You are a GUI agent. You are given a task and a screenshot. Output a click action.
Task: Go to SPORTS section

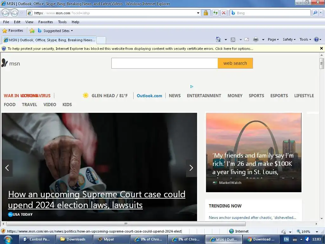256,96
